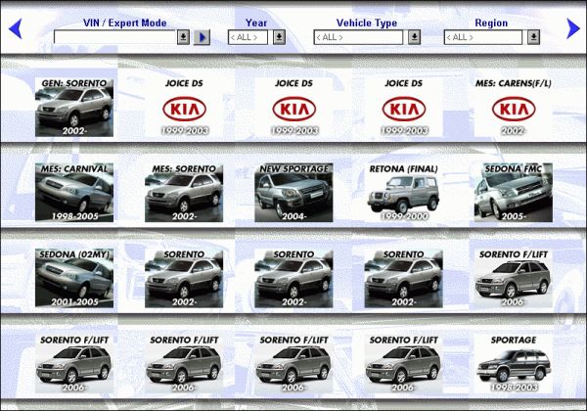Screen dimensions: 587x411
Task: Click the Year heading label
Action: [x=256, y=23]
